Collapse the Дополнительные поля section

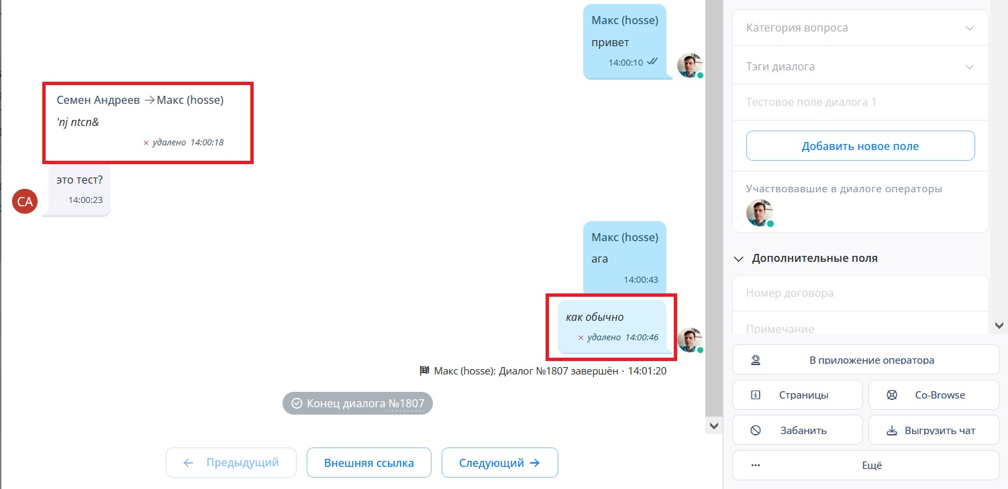739,259
